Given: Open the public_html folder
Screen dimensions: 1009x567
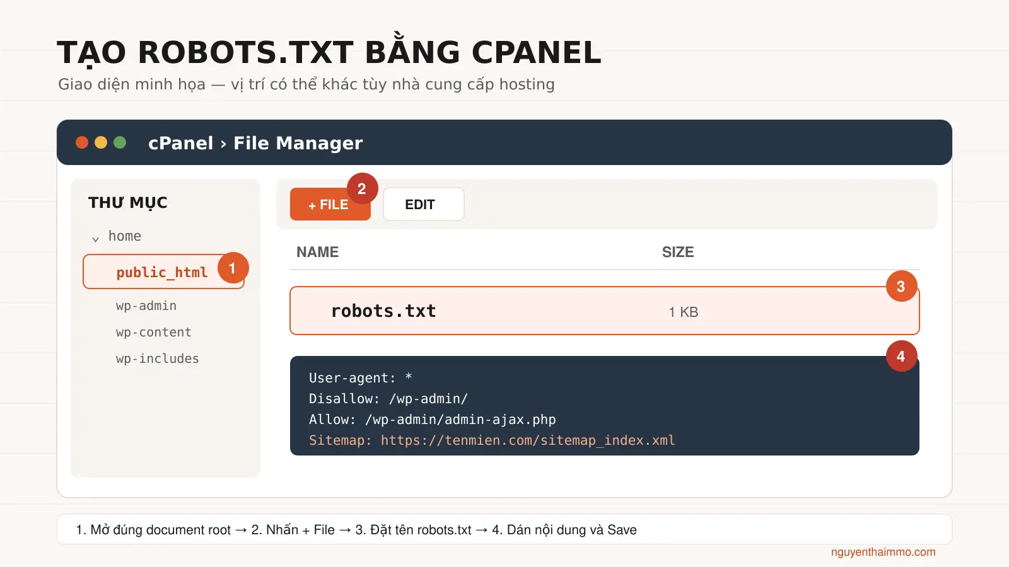Looking at the screenshot, I should [163, 272].
